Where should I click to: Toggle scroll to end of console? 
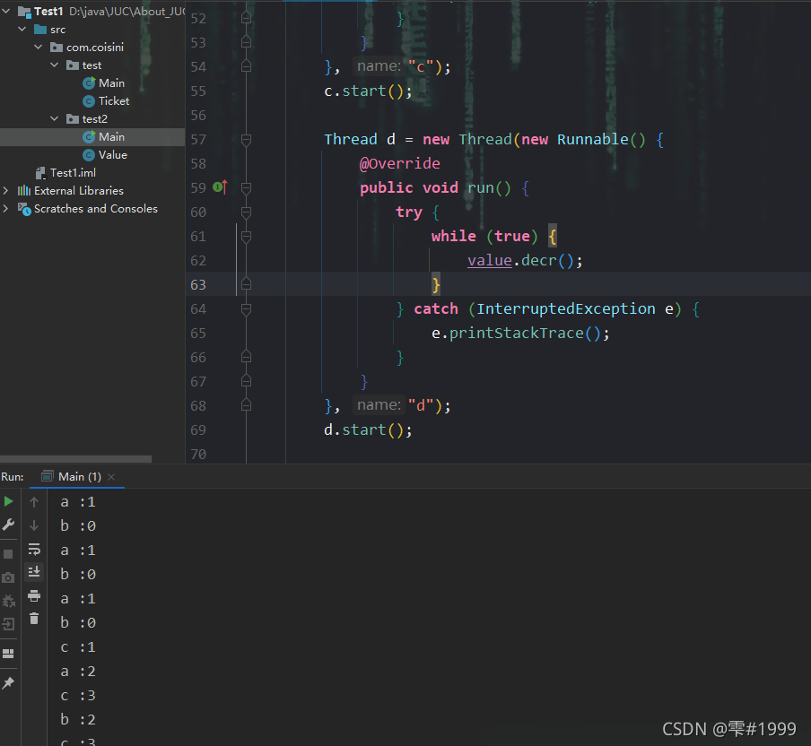[x=34, y=572]
